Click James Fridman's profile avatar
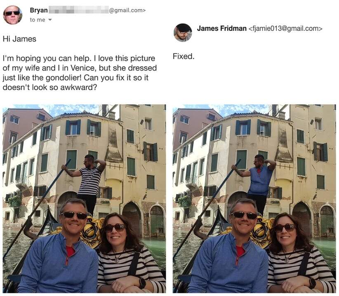This screenshot has width=339, height=296. click(183, 33)
